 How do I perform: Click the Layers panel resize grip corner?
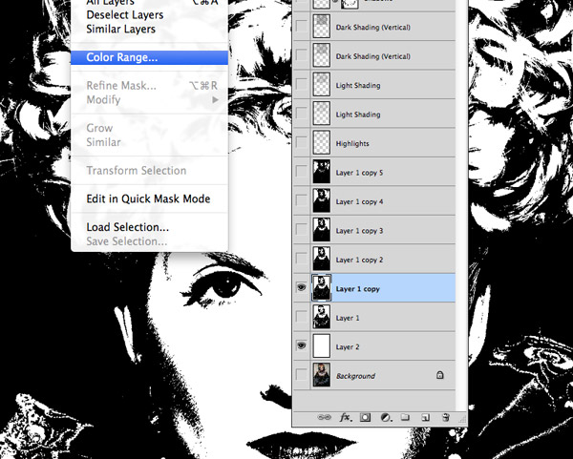pos(462,420)
